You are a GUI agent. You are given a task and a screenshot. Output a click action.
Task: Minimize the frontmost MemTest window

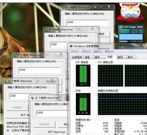[65, 97]
